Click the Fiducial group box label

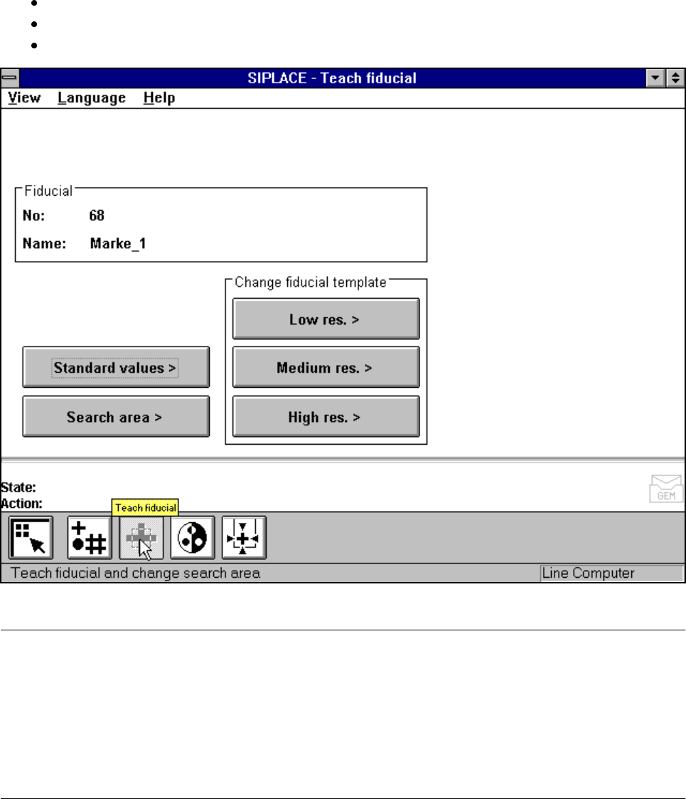tap(48, 191)
